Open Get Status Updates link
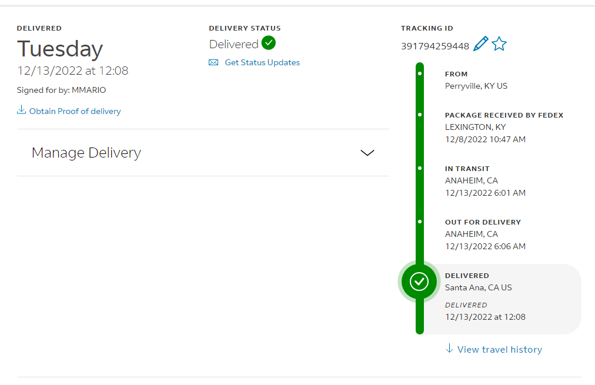Image resolution: width=595 pixels, height=385 pixels. coord(262,62)
